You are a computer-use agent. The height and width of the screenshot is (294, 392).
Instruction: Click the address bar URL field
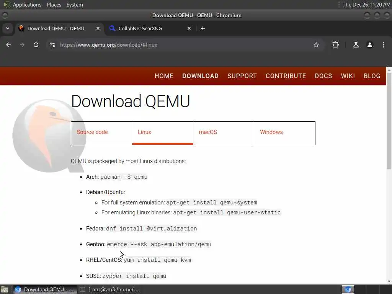click(185, 45)
